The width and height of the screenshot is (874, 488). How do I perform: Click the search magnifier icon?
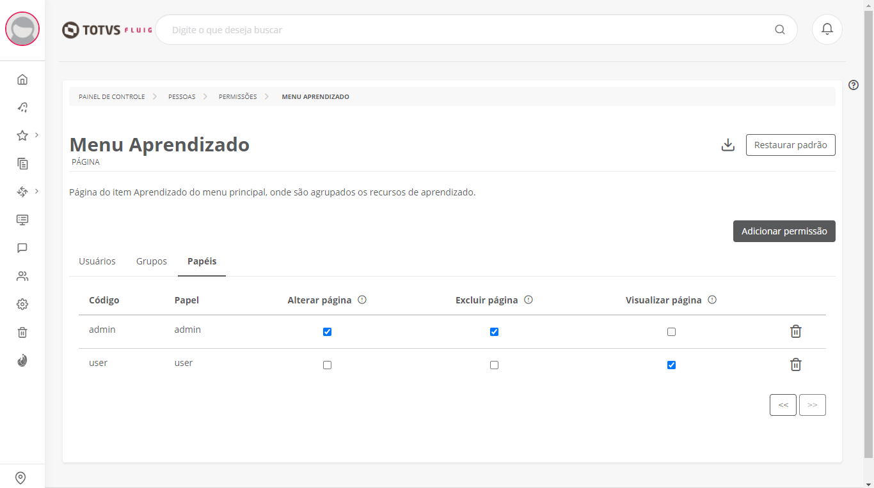tap(779, 29)
